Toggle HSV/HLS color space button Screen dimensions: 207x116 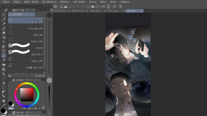[43, 108]
